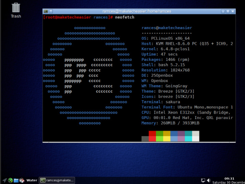
Task: Click the Terminal Font: Ubuntu Mono line
Action: point(187,107)
